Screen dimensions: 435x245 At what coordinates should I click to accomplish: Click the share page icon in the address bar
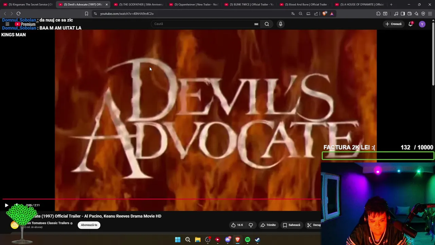[316, 14]
